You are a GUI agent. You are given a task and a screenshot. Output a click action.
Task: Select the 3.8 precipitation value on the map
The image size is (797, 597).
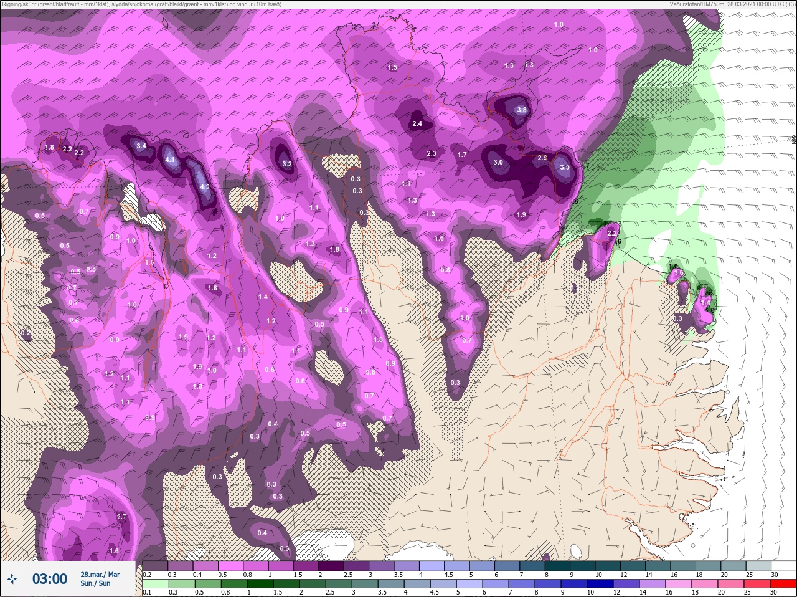point(522,110)
